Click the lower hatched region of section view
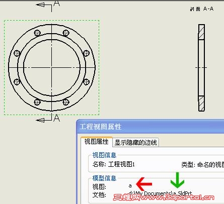The image size is (224, 204). click(201, 104)
